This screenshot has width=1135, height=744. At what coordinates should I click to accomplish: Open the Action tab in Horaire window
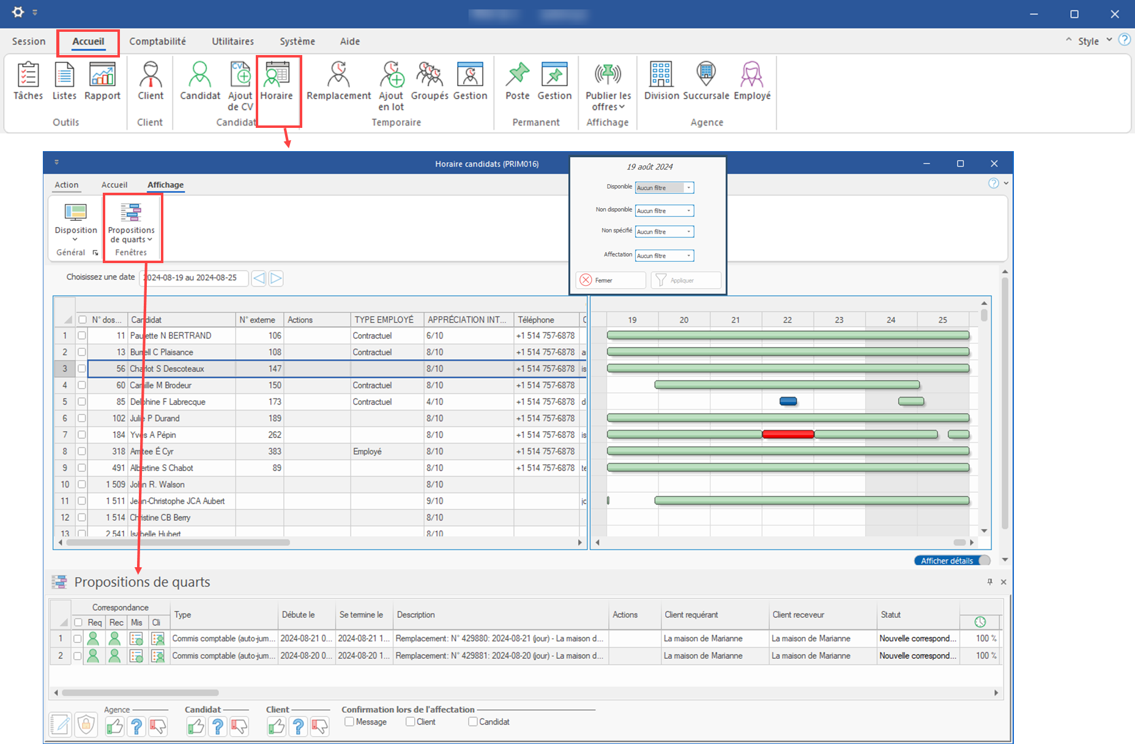pos(67,185)
